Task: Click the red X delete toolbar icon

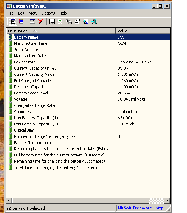Action: pos(41,22)
